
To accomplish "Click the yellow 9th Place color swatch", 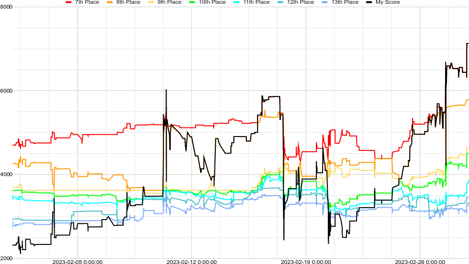I will (151, 2).
